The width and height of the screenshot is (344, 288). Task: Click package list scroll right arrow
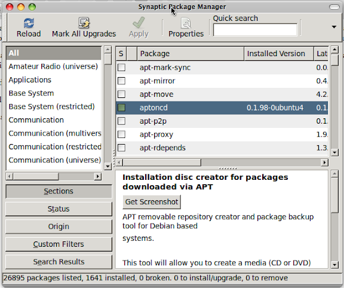[325, 163]
